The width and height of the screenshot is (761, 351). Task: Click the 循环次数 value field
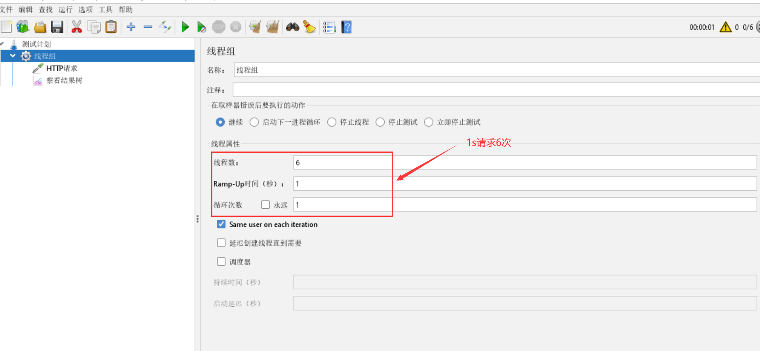(x=525, y=205)
